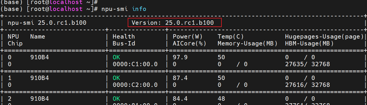
Task: Click the "Name" column header
Action: click(37, 37)
